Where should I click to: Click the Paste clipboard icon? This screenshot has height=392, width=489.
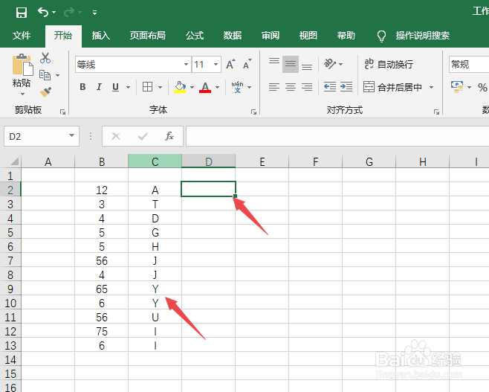[22, 65]
